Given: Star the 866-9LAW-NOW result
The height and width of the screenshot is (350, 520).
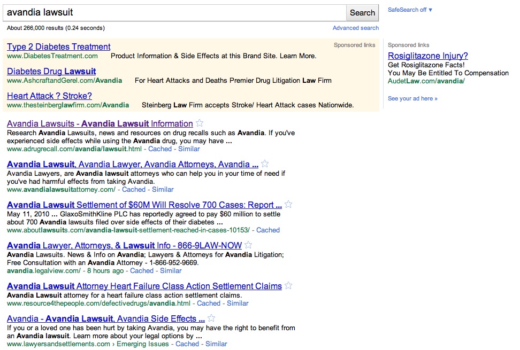Looking at the screenshot, I should coord(248,245).
